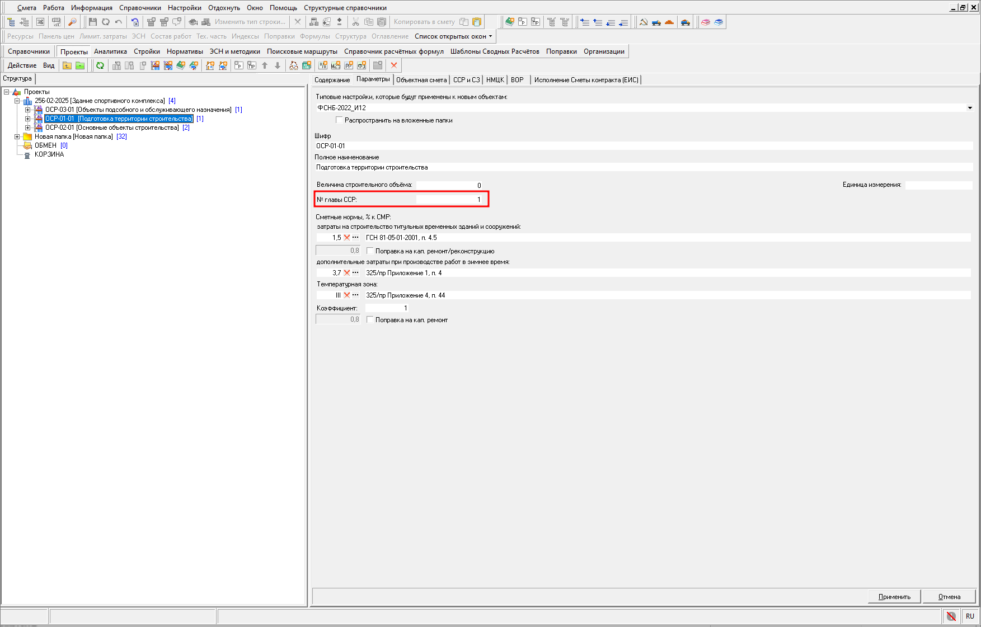Image resolution: width=981 pixels, height=627 pixels.
Task: Click the magnifier search icon in toolbar
Action: tap(72, 22)
